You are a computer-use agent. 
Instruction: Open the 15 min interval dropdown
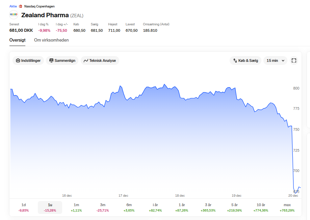[x=275, y=60]
